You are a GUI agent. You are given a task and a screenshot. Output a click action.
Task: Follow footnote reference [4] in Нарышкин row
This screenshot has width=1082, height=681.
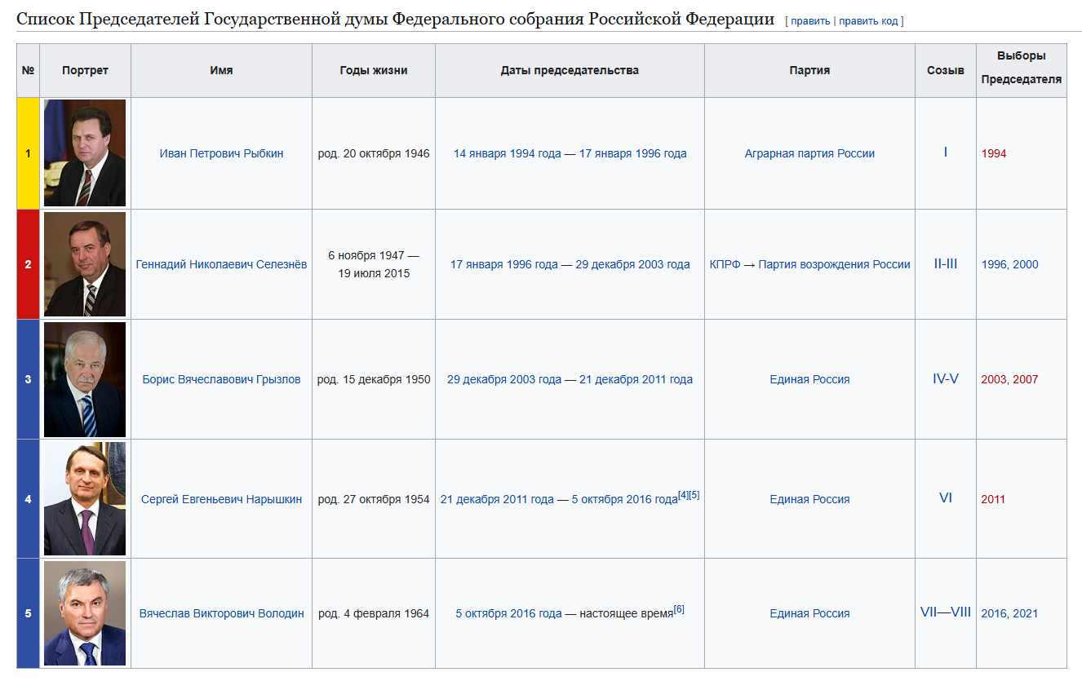[x=683, y=495]
